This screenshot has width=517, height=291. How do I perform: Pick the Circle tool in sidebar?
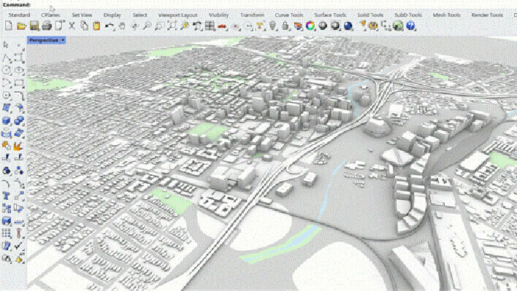[x=7, y=70]
